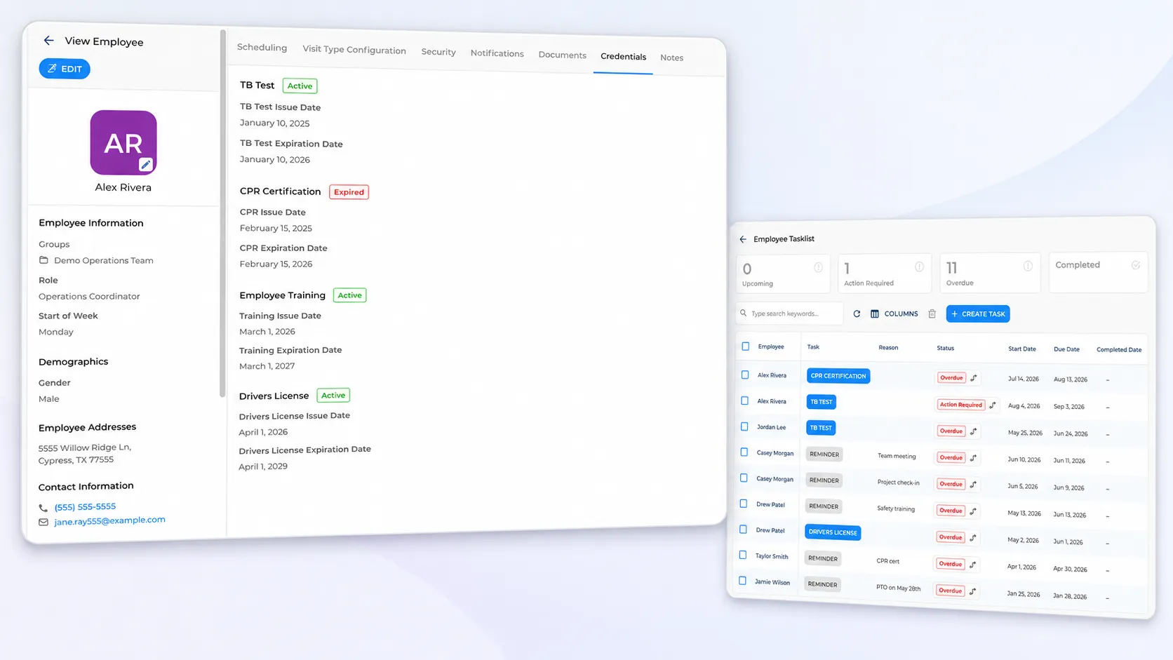Switch to Visit Type Configuration tab
This screenshot has width=1173, height=660.
[x=354, y=50]
